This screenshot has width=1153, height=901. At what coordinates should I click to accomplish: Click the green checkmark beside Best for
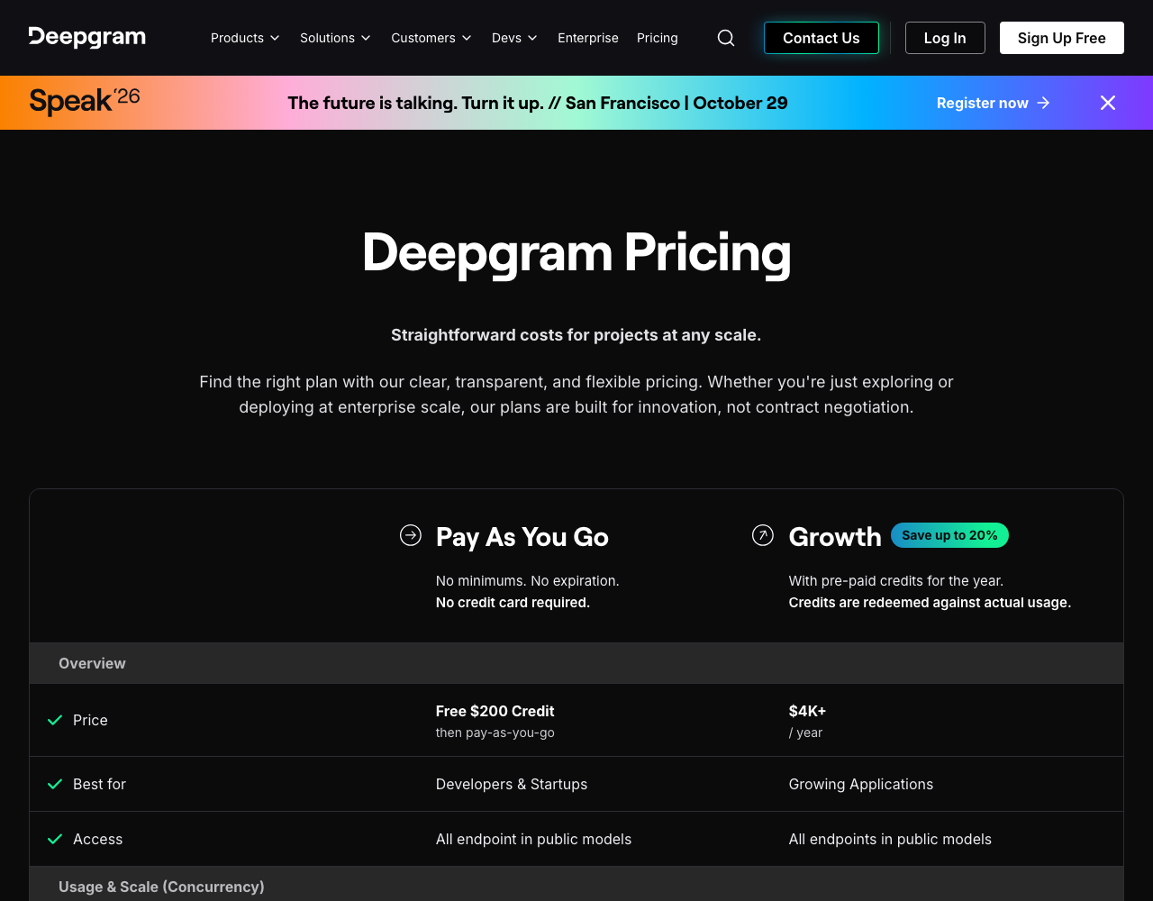pos(55,784)
